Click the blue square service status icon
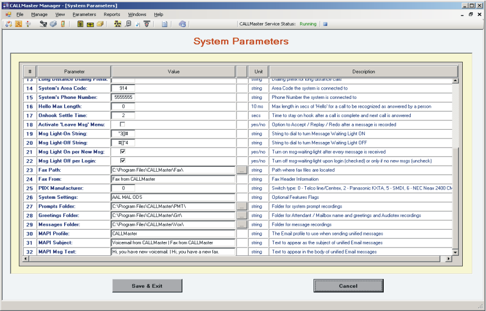The width and height of the screenshot is (486, 311). 325,24
